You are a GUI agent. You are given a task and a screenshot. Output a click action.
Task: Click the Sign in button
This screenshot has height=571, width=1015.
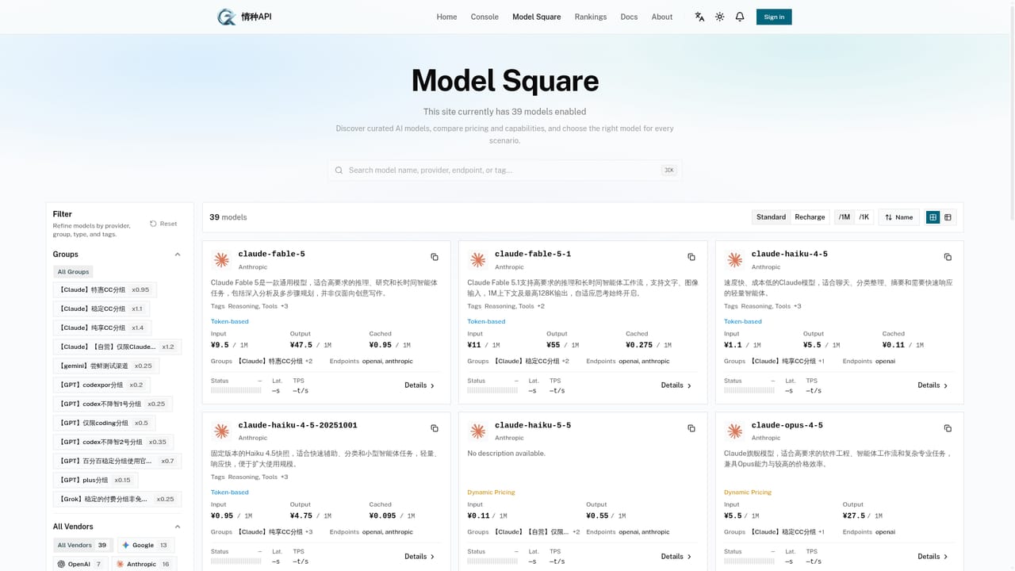point(774,17)
